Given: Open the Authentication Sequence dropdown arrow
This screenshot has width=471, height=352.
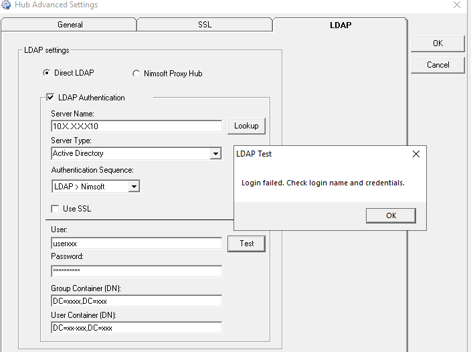Looking at the screenshot, I should point(134,187).
